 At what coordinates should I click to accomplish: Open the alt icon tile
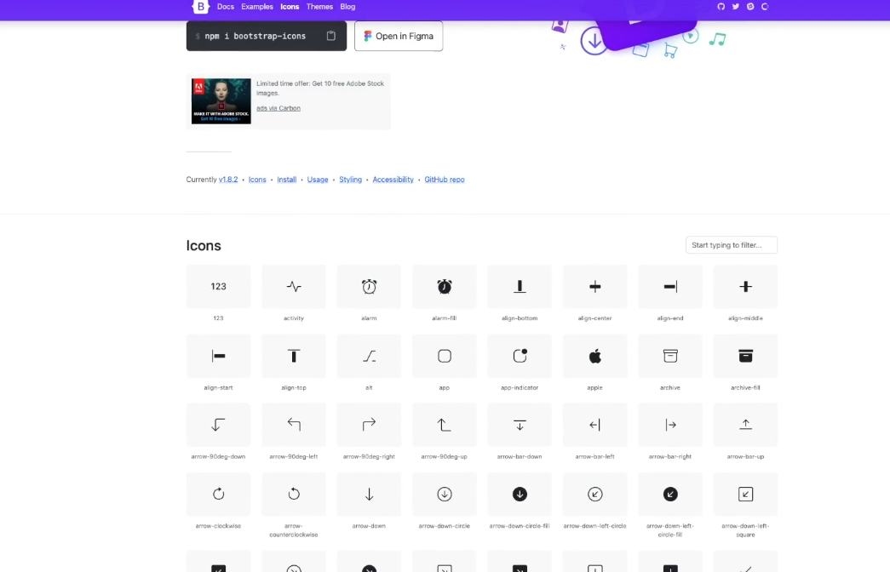coord(369,356)
